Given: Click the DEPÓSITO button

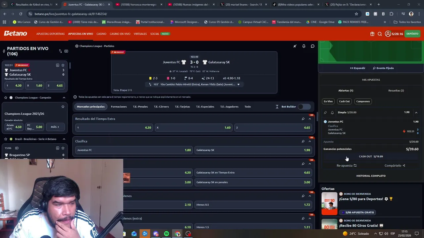Looking at the screenshot, I should (x=412, y=34).
